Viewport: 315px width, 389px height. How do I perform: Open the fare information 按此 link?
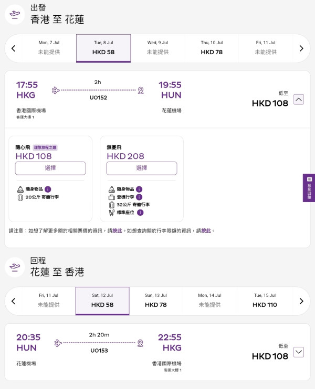[x=117, y=231]
